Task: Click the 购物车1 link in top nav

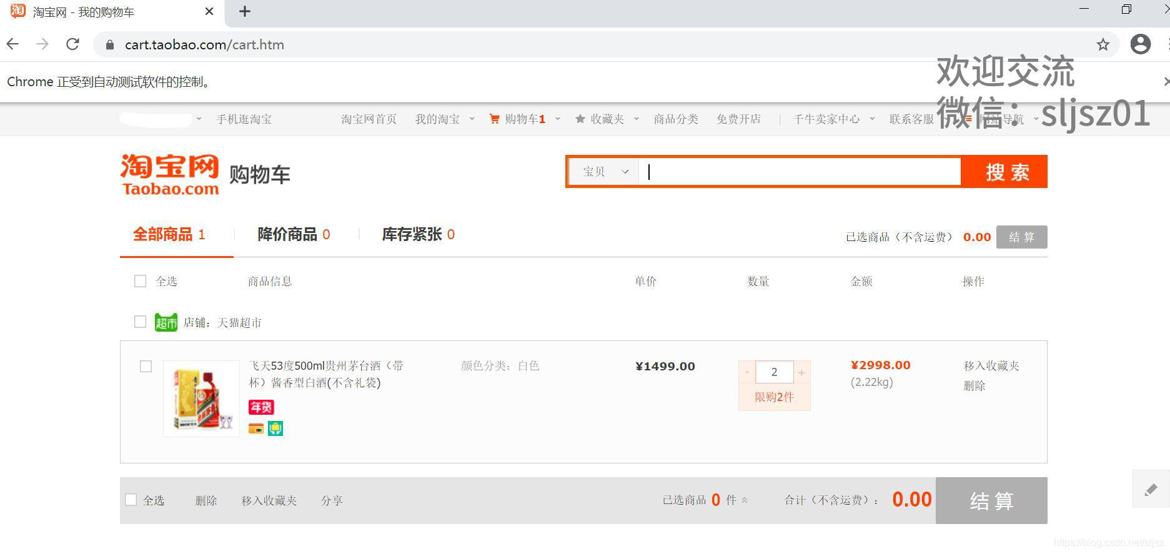Action: 525,119
